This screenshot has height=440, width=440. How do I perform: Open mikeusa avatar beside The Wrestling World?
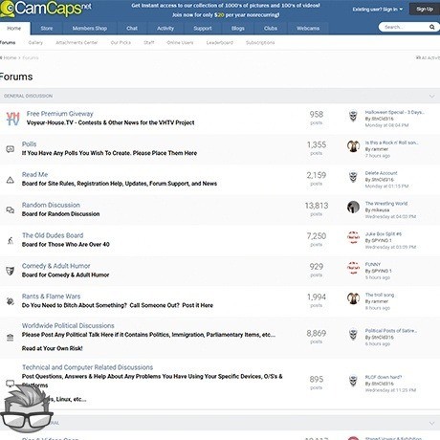[x=353, y=207]
